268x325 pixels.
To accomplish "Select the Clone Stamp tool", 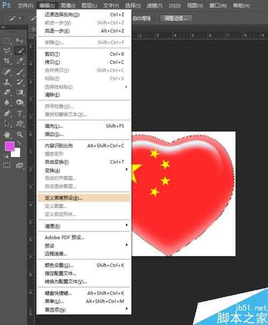I will (x=8, y=82).
